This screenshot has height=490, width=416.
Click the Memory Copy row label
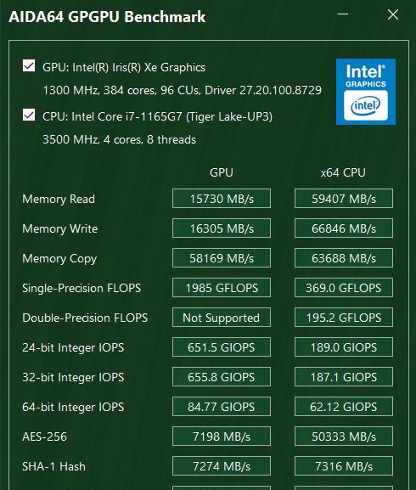[x=59, y=259]
